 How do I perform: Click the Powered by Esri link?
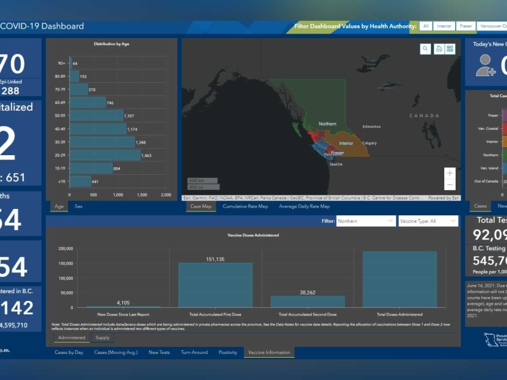444,198
